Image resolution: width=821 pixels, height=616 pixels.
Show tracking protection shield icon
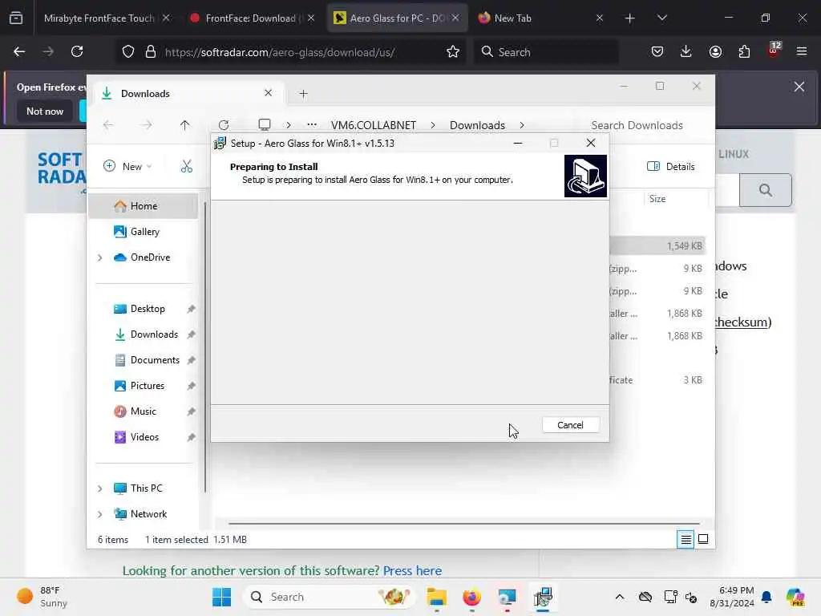(x=128, y=52)
